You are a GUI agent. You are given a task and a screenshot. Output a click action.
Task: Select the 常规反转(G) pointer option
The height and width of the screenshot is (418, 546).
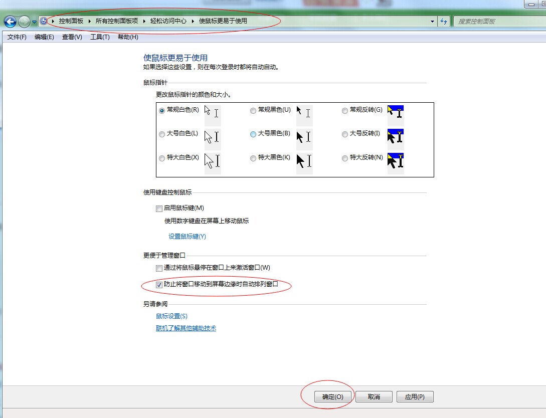[x=345, y=111]
